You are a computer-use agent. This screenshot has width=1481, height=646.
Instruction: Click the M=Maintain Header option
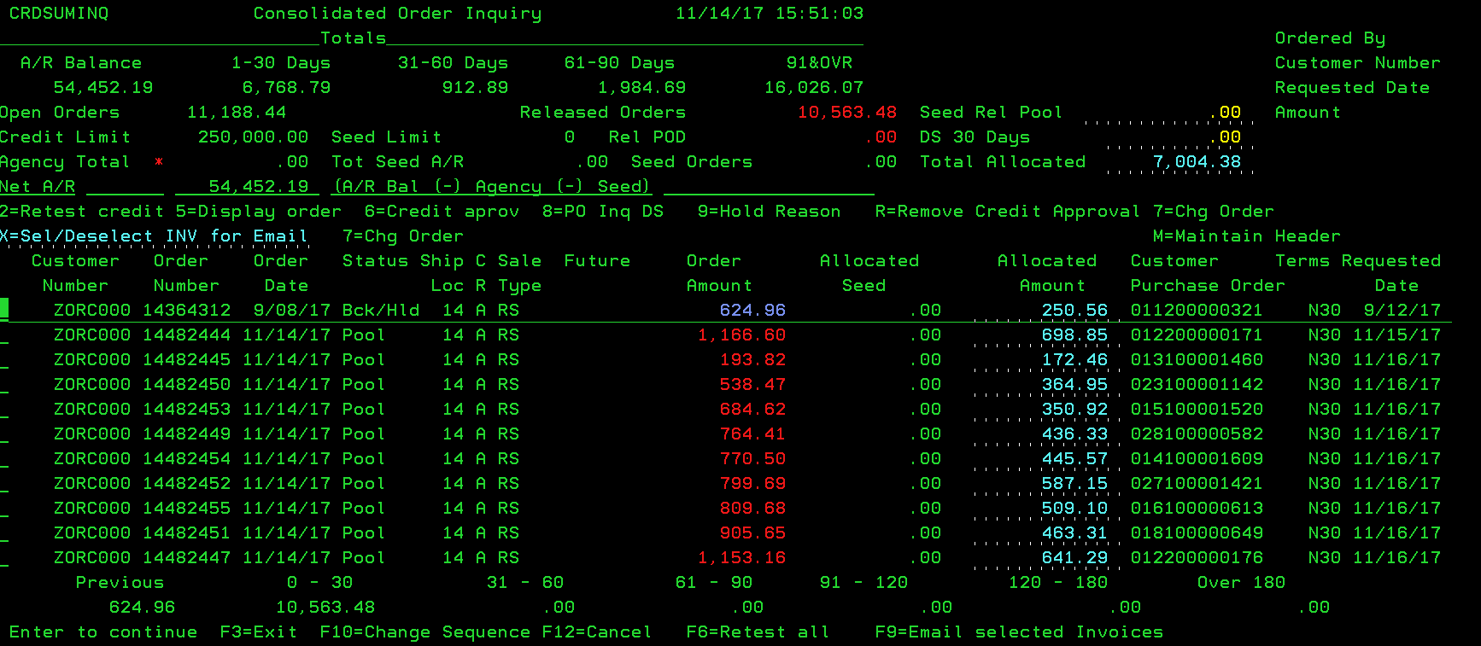tap(1245, 236)
